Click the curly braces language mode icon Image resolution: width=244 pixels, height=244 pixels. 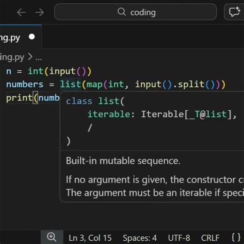click(236, 237)
